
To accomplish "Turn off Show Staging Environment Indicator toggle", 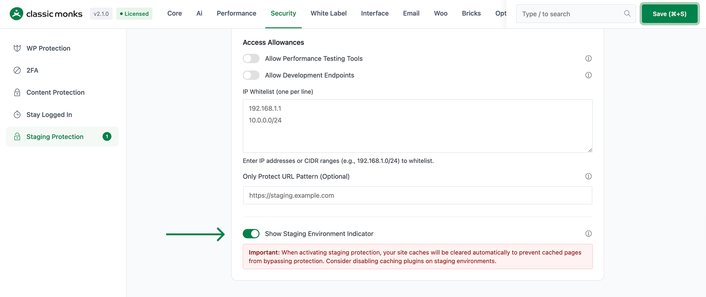I will 251,233.
